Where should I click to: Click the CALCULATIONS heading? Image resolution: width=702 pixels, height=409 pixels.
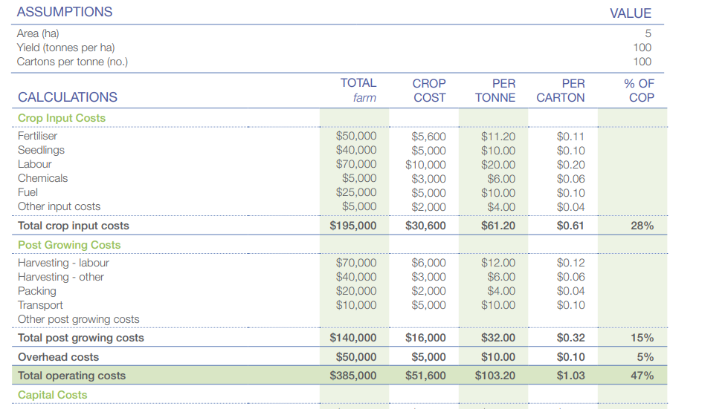tap(68, 97)
